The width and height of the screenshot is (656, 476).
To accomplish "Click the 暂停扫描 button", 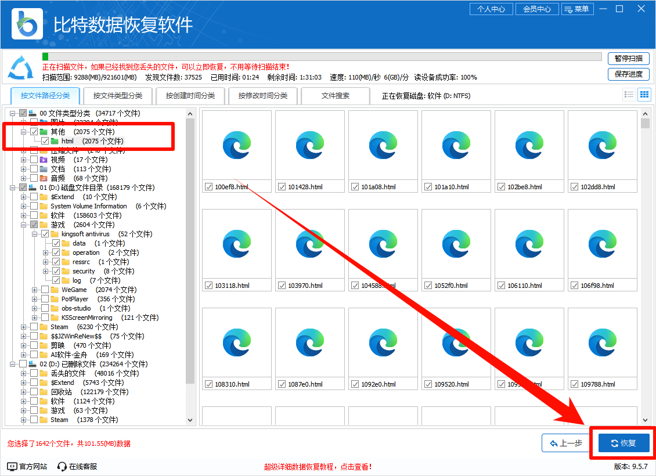I will 629,59.
